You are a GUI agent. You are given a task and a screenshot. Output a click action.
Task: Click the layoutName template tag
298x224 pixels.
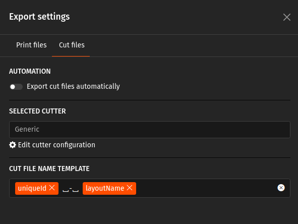(109, 188)
